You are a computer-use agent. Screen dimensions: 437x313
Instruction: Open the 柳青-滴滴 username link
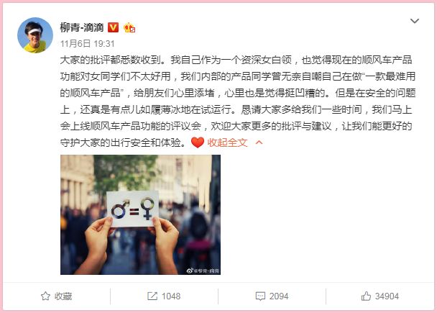coord(82,27)
